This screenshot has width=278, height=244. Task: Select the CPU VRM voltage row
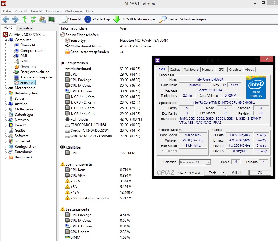(x=98, y=176)
